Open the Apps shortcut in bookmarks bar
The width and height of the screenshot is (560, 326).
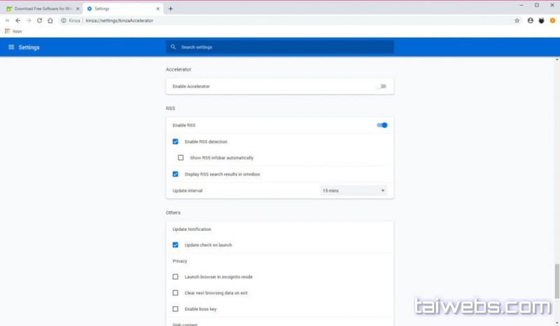[x=13, y=31]
